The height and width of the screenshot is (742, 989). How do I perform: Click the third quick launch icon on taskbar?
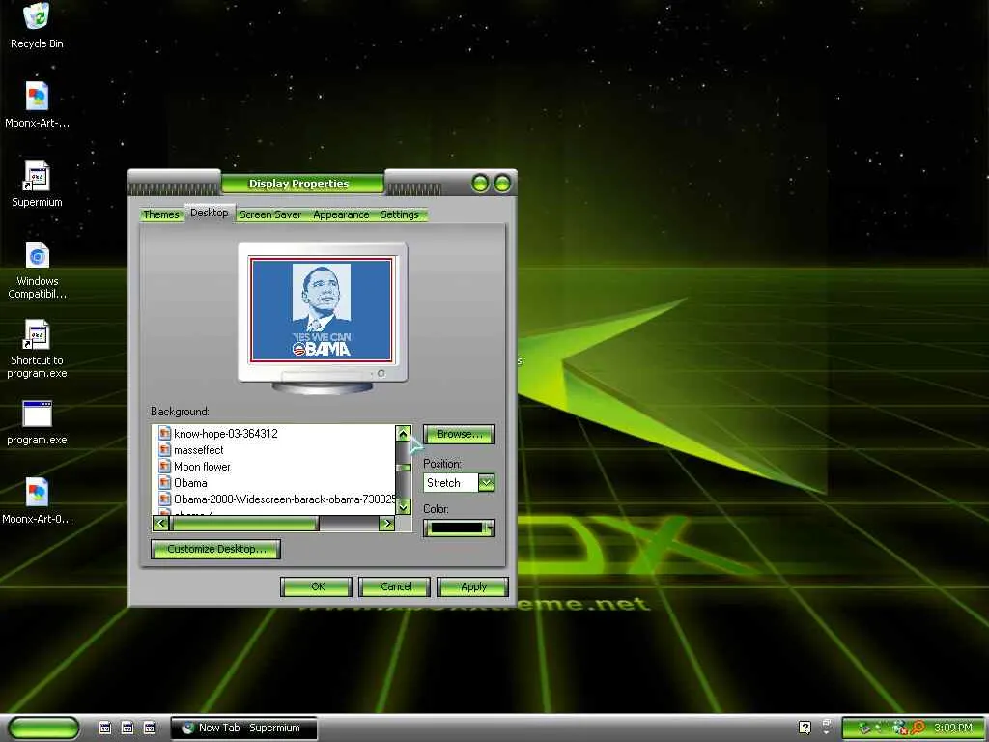(x=150, y=728)
